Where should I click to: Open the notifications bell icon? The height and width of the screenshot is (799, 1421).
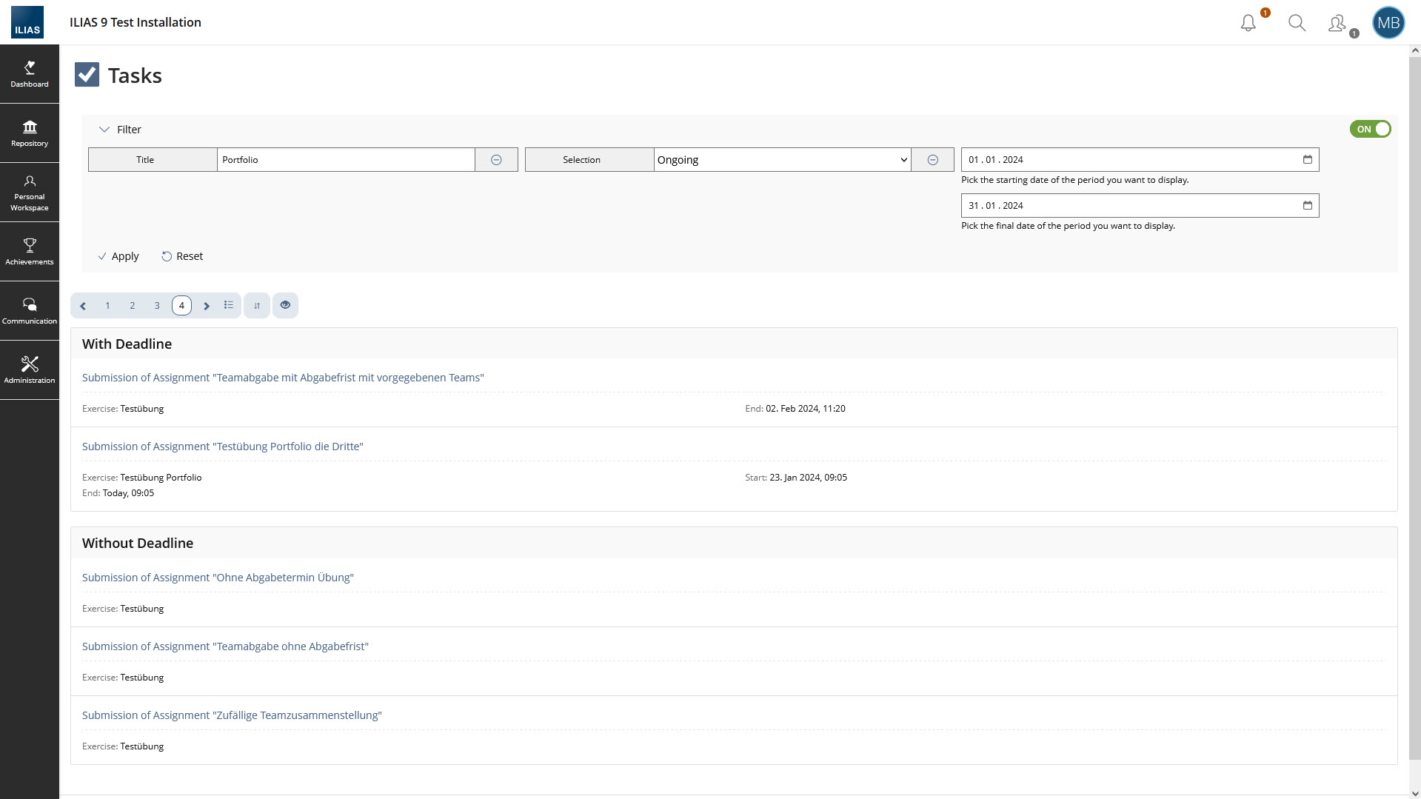pyautogui.click(x=1248, y=23)
